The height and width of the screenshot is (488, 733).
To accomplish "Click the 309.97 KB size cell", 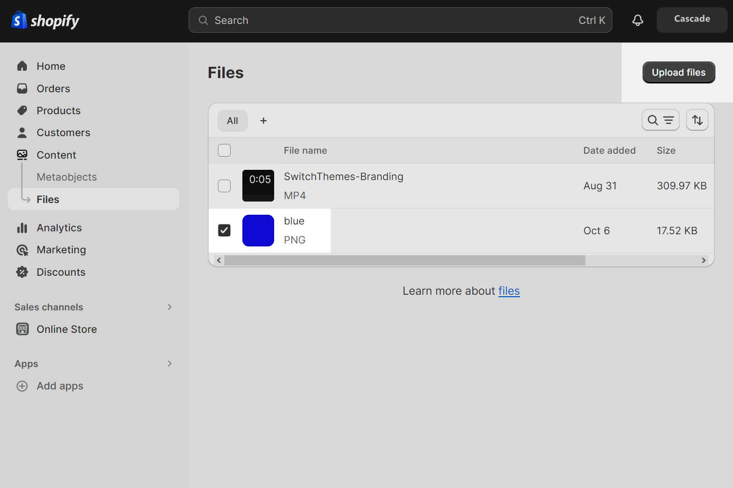I will point(682,186).
